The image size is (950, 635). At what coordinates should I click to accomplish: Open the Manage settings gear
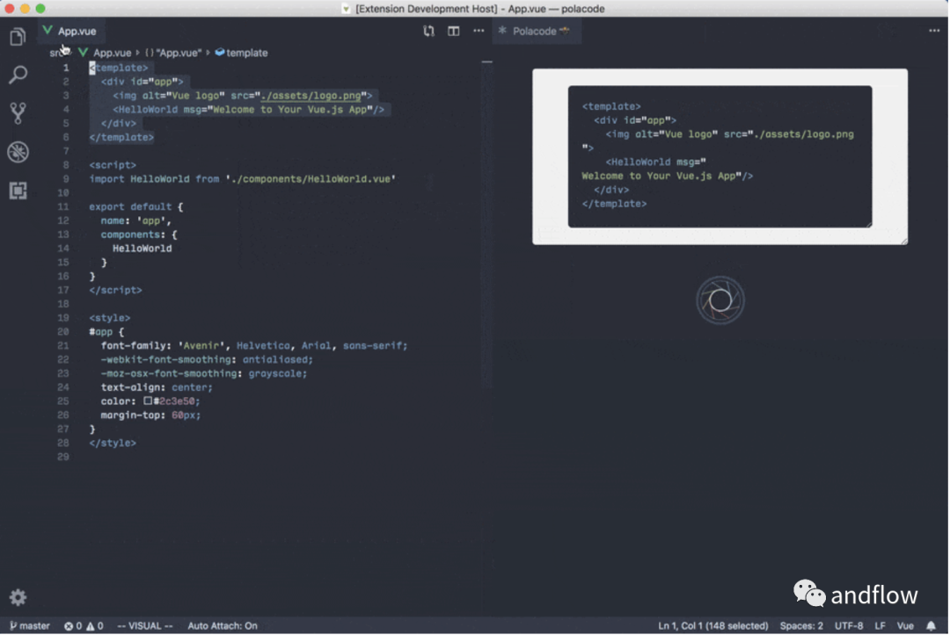coord(18,597)
